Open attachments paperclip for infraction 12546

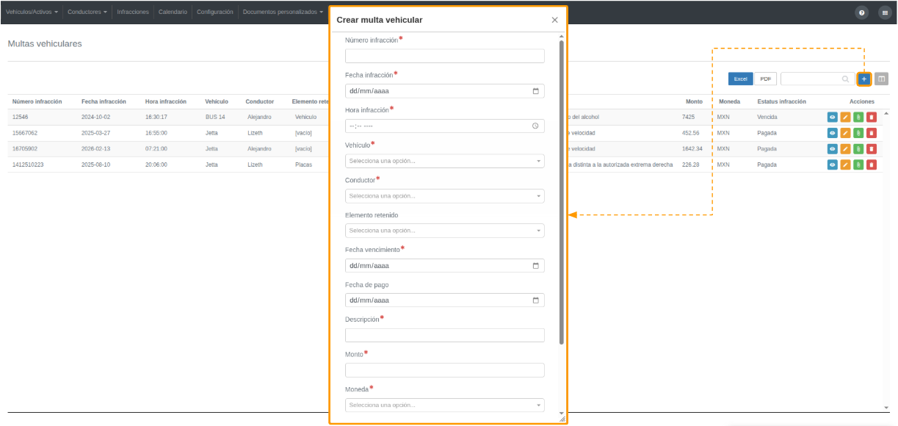coord(858,117)
